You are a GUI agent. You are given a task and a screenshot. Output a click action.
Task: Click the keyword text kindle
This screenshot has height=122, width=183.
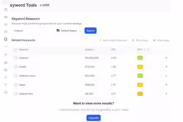23,67
